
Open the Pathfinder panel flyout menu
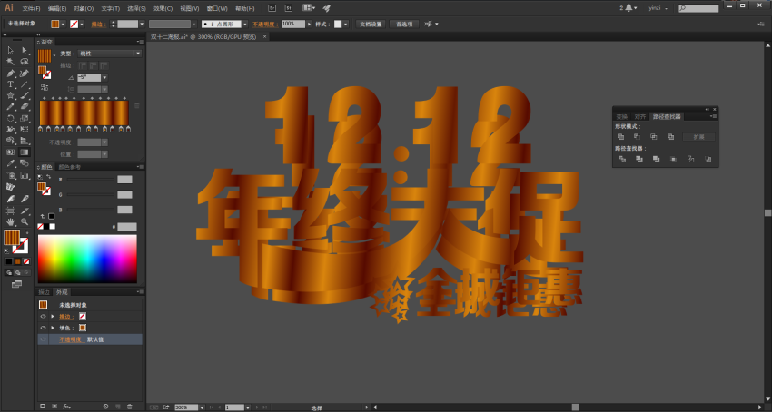713,117
